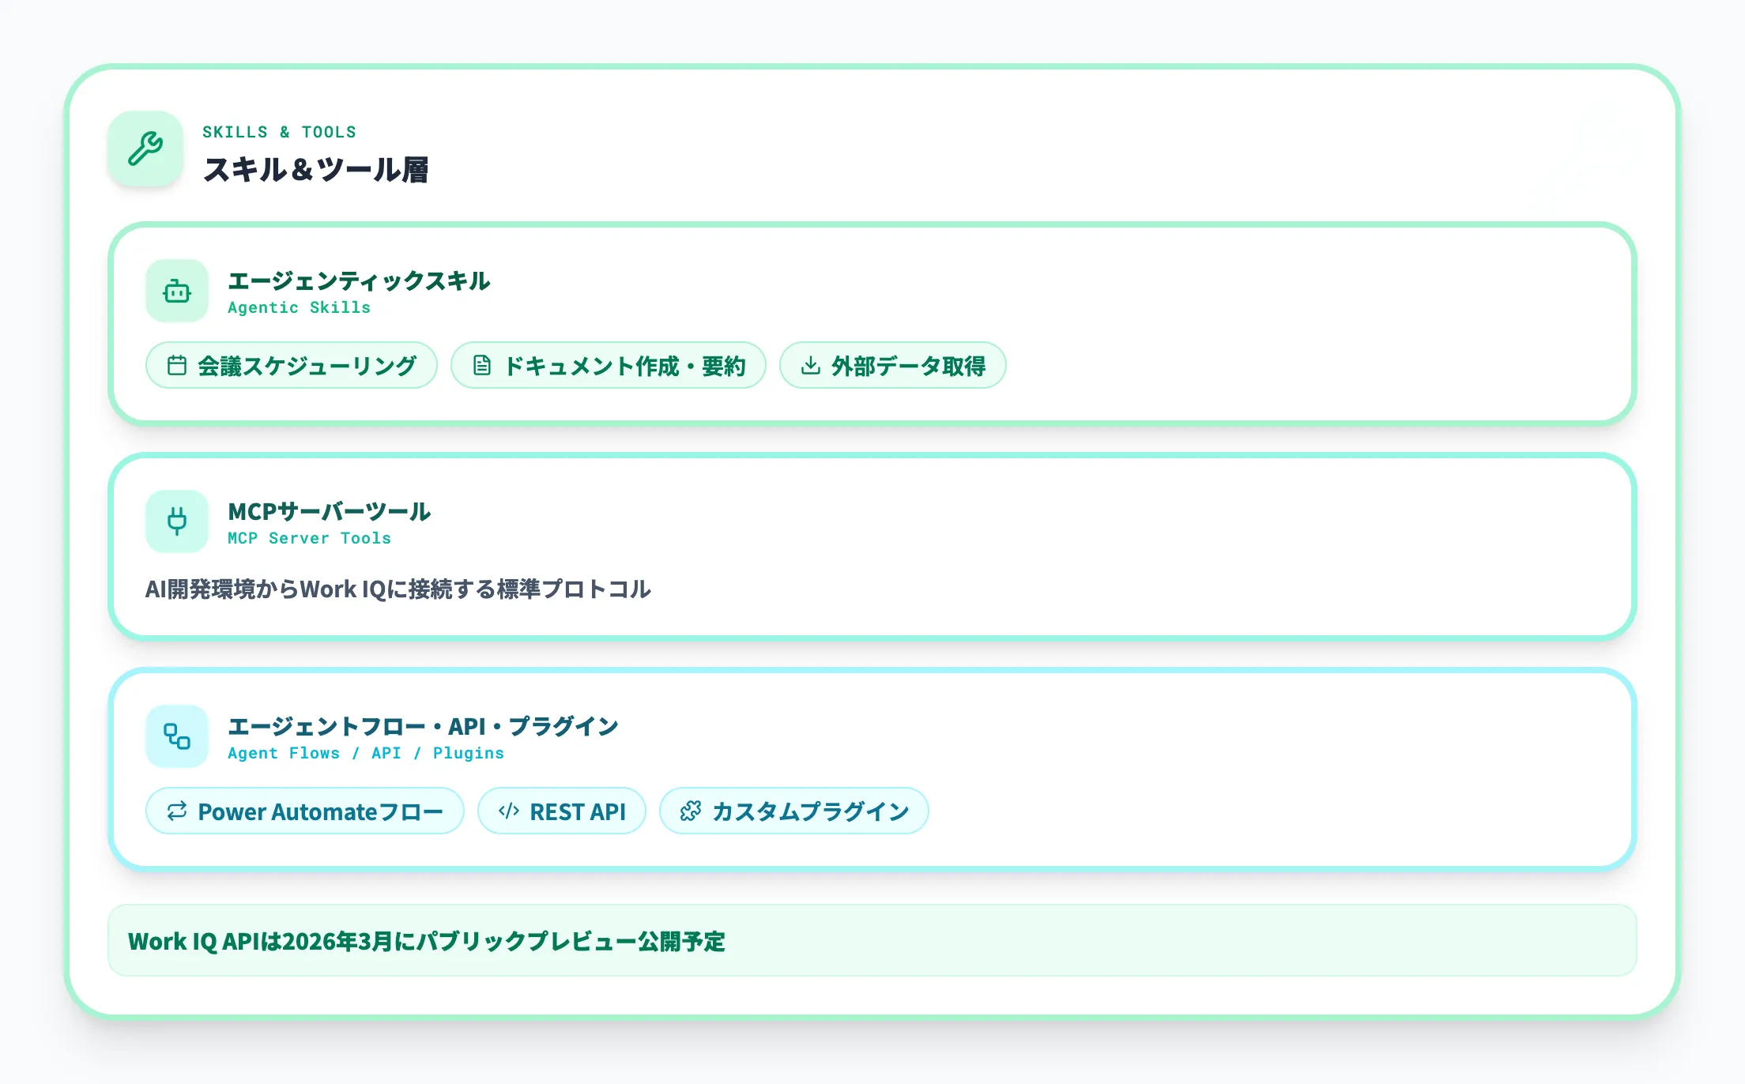
Task: Click the download icon in 外部データ取得 chip
Action: [811, 366]
